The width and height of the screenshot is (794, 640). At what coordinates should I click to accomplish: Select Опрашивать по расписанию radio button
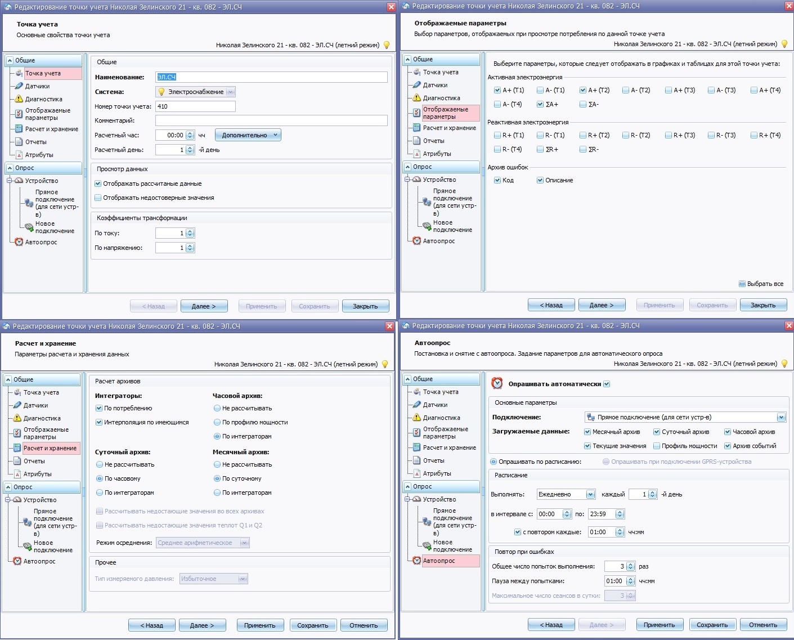click(494, 462)
